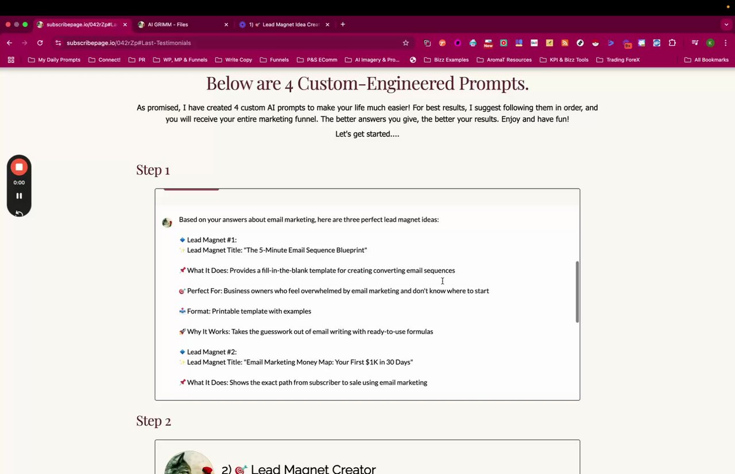
Task: Stop the screen recording
Action: pos(19,167)
